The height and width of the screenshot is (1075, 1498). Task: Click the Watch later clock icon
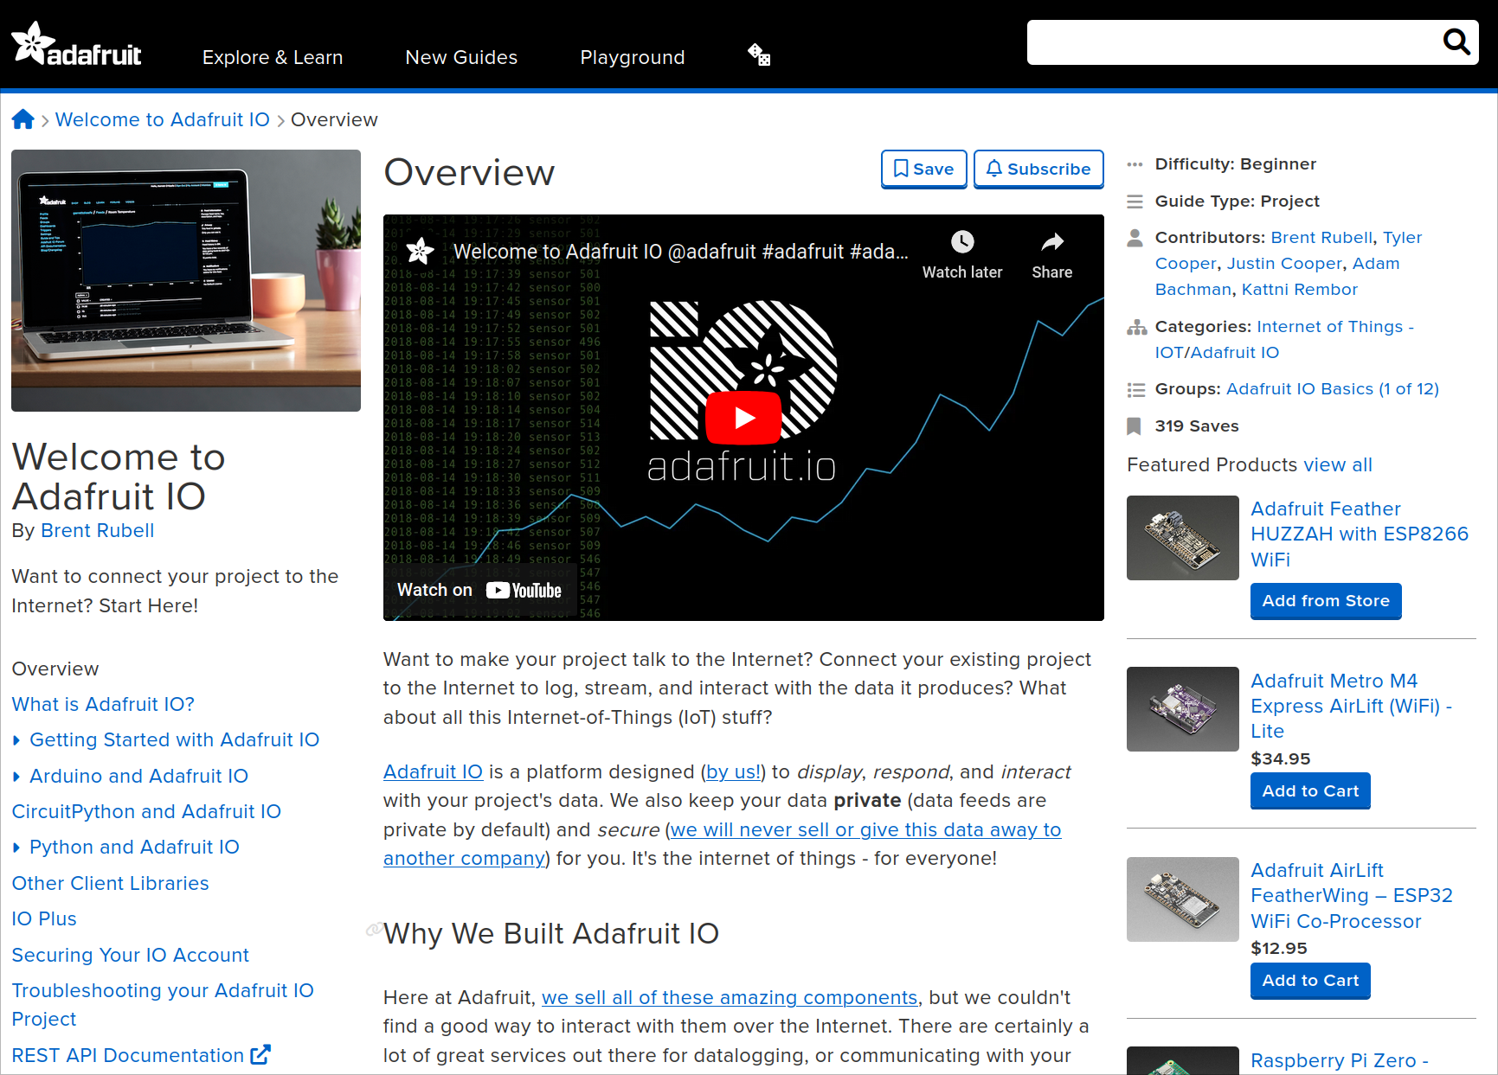pyautogui.click(x=962, y=242)
